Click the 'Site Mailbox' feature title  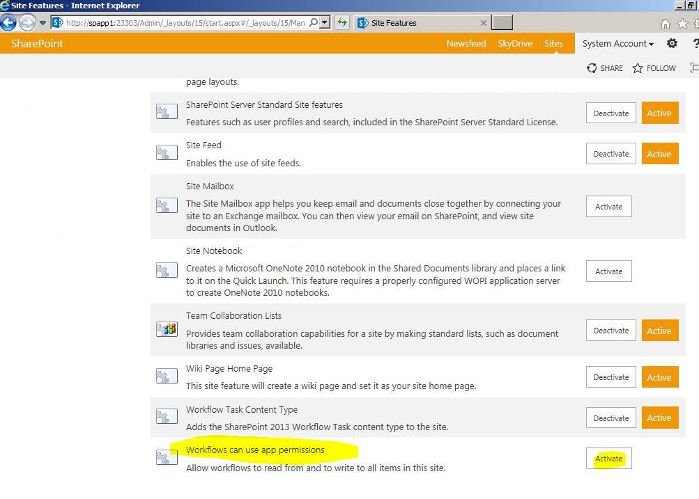coord(210,186)
